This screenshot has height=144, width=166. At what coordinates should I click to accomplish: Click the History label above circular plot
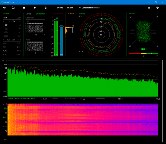click(82, 14)
